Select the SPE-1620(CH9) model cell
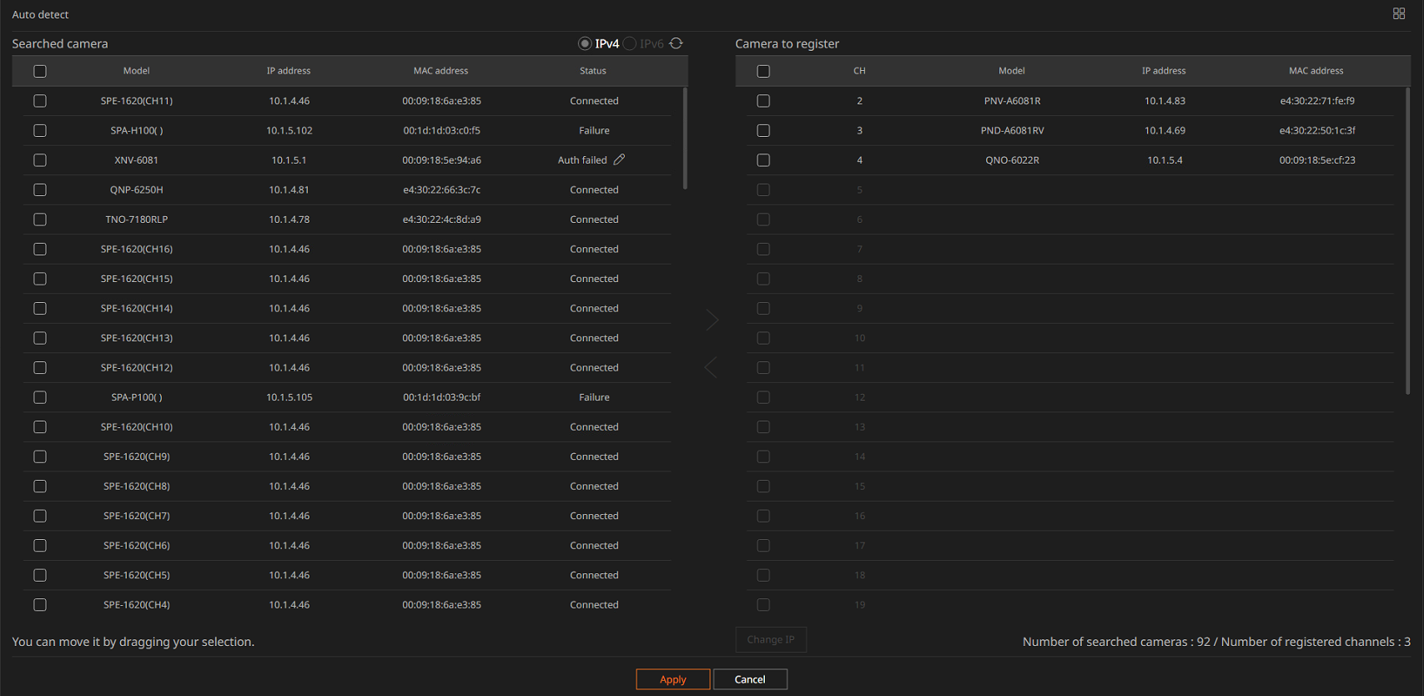The height and width of the screenshot is (696, 1424). pos(137,456)
